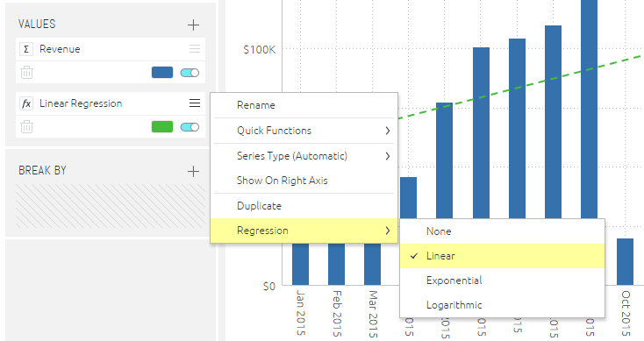644x341 pixels.
Task: Click the Oct 2015 axis label
Action: pos(626,313)
